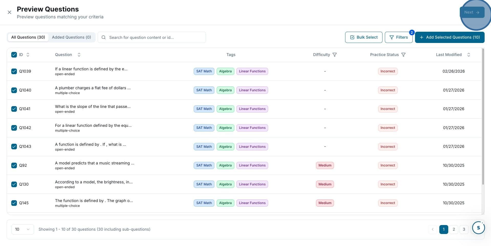Click the table's vertical scrollbar
The image size is (491, 246).
(x=483, y=116)
